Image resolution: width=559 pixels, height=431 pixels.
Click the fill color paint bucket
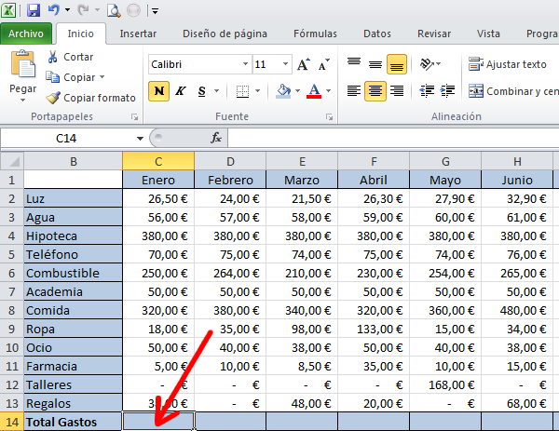284,91
